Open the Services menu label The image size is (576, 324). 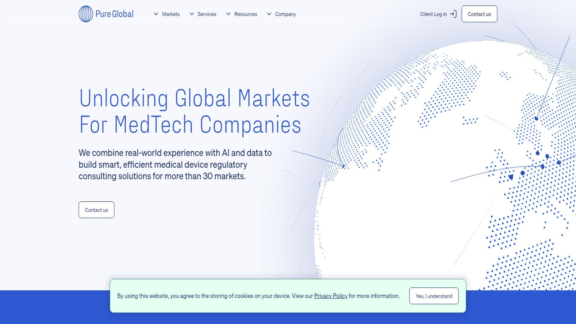[x=207, y=14]
